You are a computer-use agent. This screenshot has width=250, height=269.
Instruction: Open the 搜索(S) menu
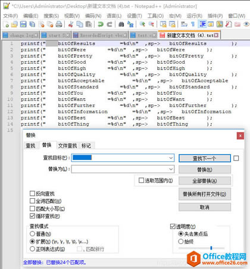[51, 16]
